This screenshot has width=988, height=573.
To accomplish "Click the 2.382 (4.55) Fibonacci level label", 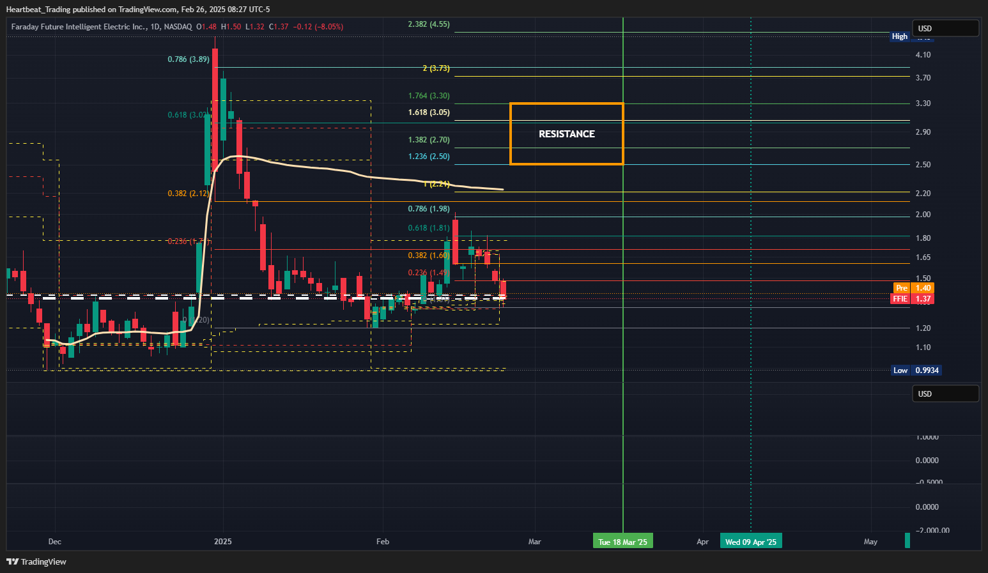I will (x=429, y=24).
